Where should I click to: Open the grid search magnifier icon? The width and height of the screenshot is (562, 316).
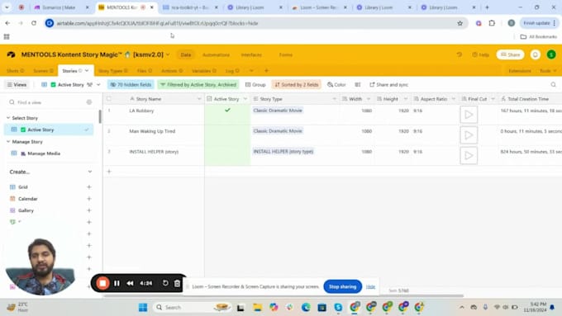tap(554, 85)
